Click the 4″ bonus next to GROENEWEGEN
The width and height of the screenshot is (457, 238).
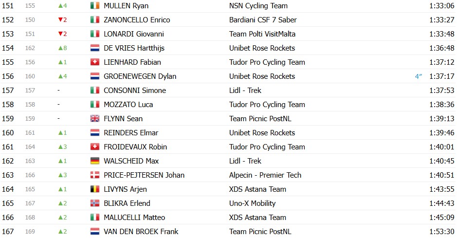click(419, 76)
